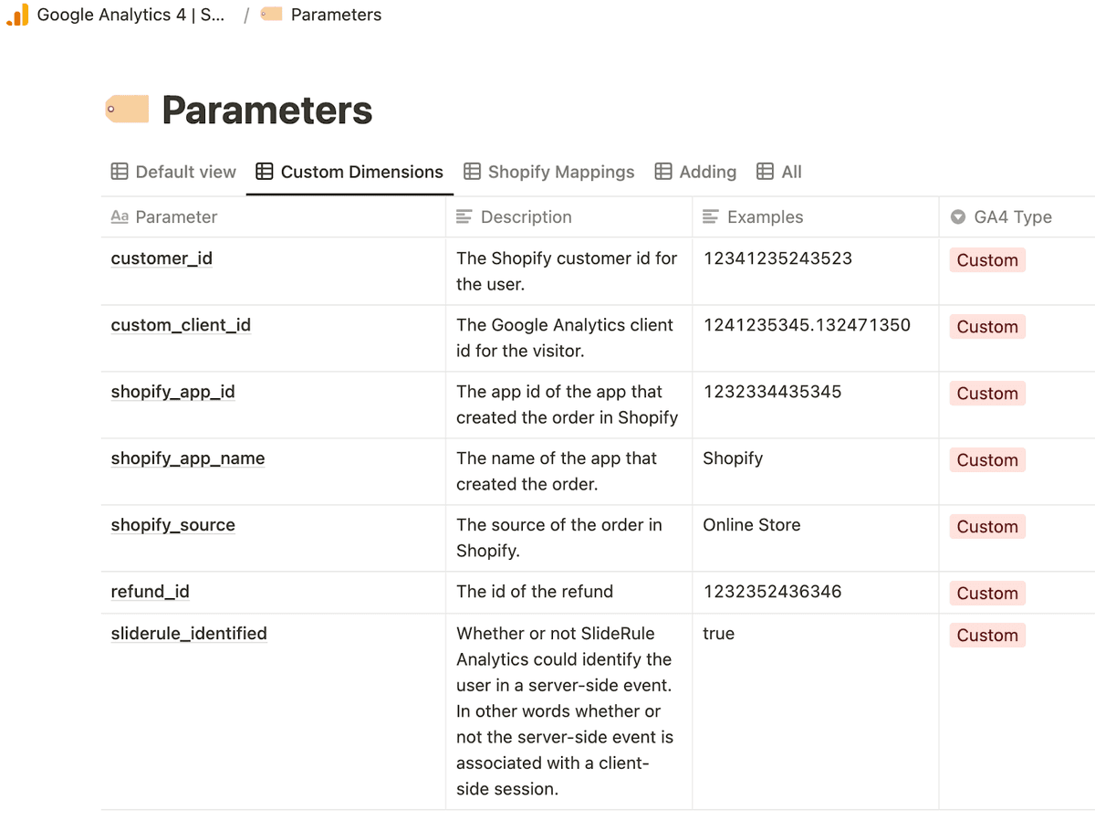Click the table icon of Shopify Mappings tab
The image size is (1095, 821).
pos(472,172)
